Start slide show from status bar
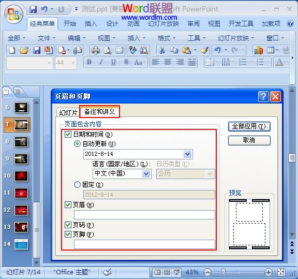Viewport: 298px width, 279px height. [176, 272]
